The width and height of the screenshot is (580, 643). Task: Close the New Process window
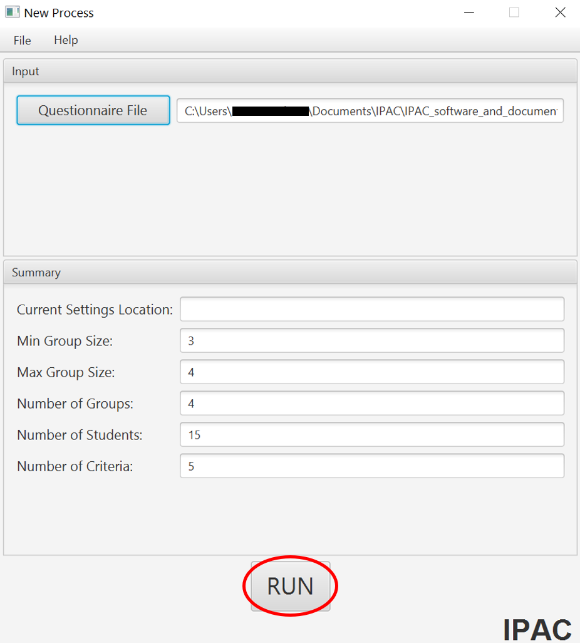pyautogui.click(x=560, y=12)
